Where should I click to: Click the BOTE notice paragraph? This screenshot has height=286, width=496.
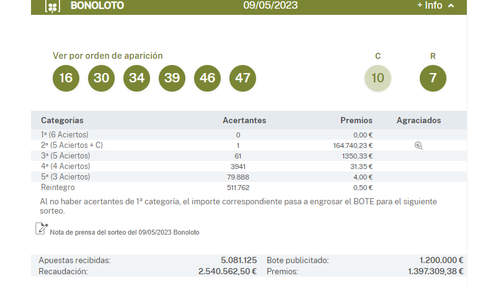(238, 206)
